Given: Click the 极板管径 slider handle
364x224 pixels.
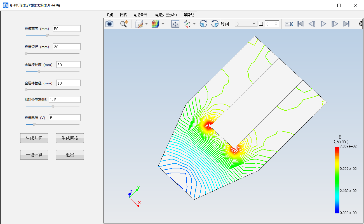Looking at the screenshot, I should point(26,53).
